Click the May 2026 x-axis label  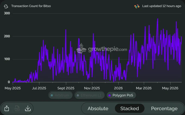point(170,88)
